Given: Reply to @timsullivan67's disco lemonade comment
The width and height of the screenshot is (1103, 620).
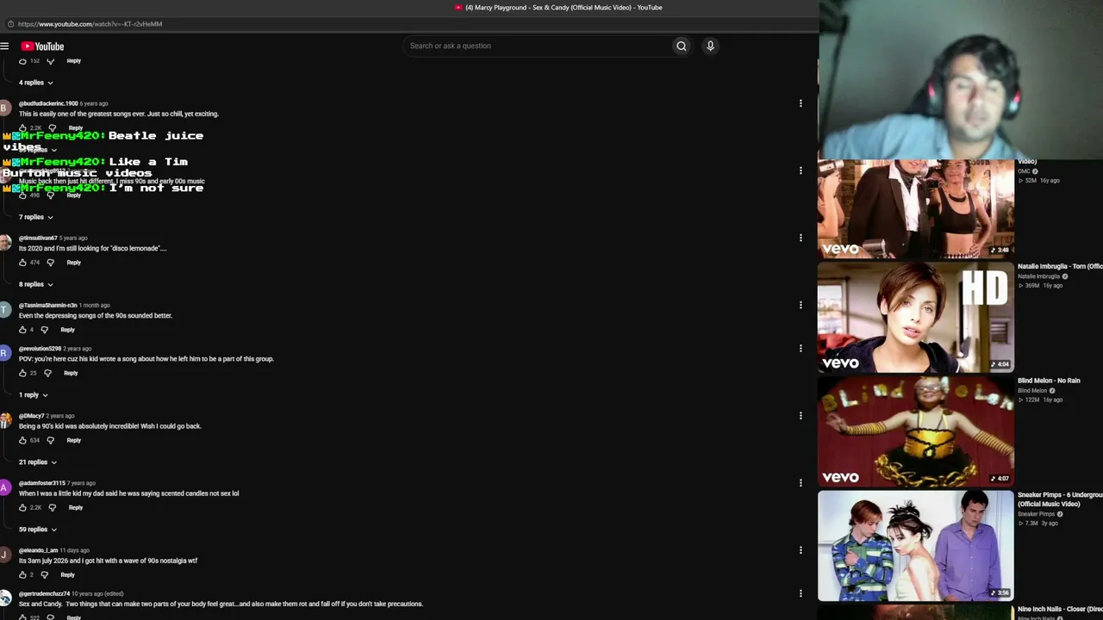Looking at the screenshot, I should click(x=74, y=263).
